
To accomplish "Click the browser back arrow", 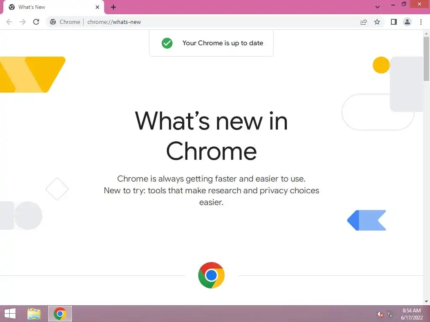I will [9, 22].
